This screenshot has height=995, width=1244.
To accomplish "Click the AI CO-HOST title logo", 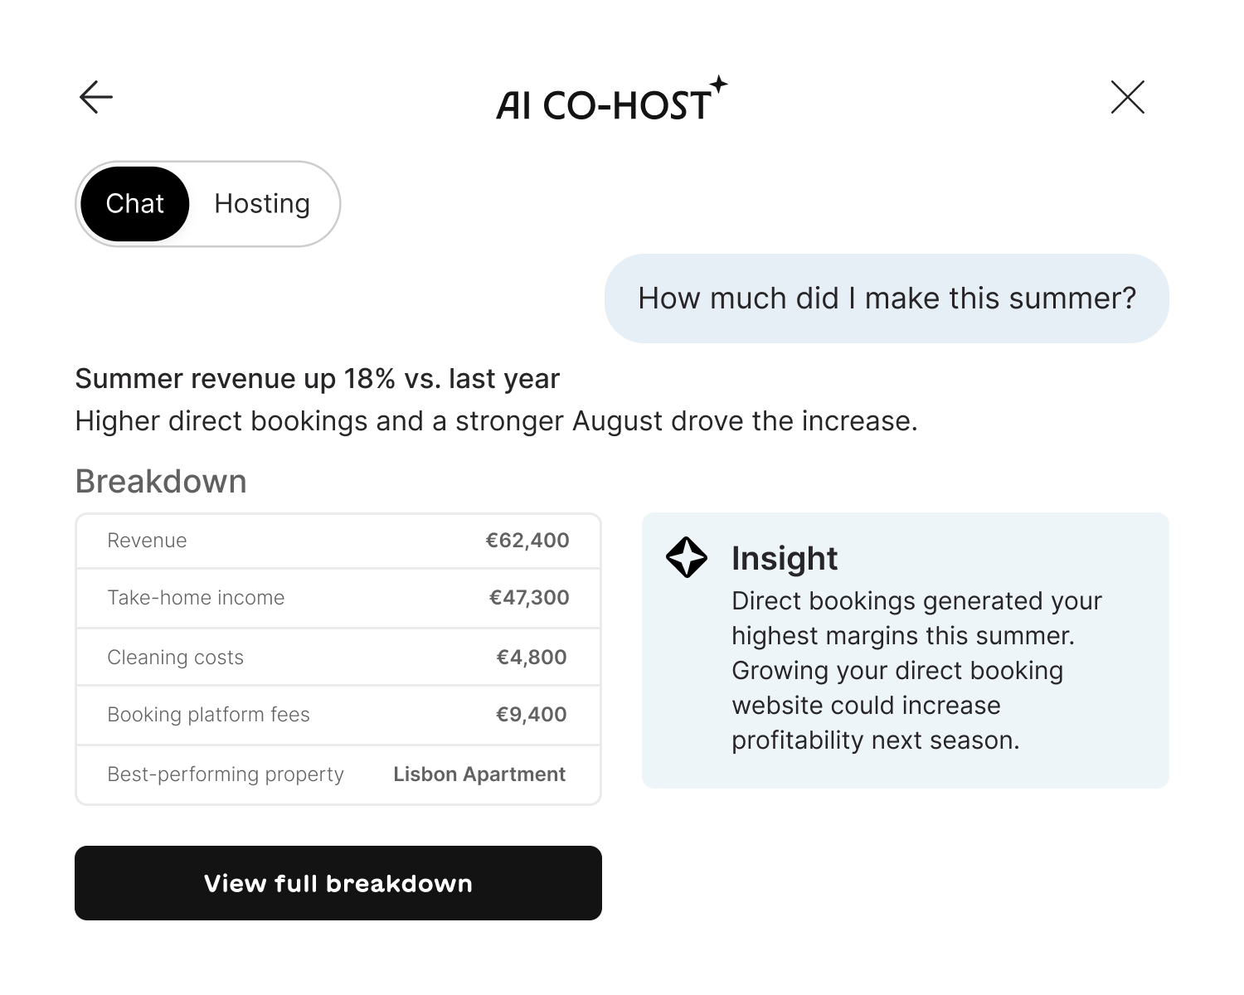I will [x=612, y=101].
